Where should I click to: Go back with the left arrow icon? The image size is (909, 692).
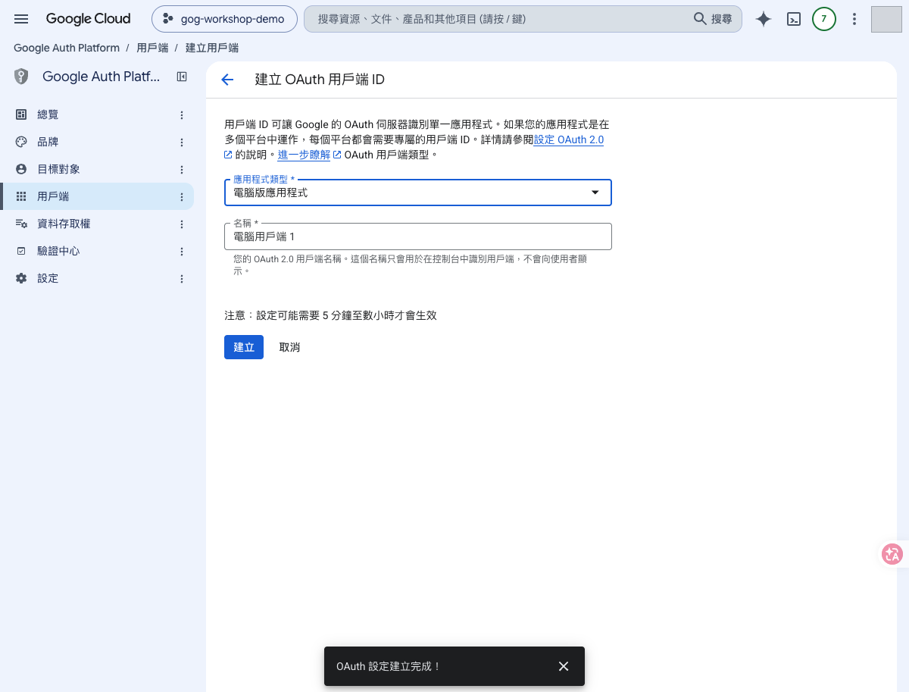point(227,80)
